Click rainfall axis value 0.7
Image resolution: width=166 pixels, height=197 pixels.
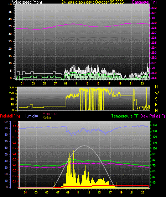tap(15, 148)
